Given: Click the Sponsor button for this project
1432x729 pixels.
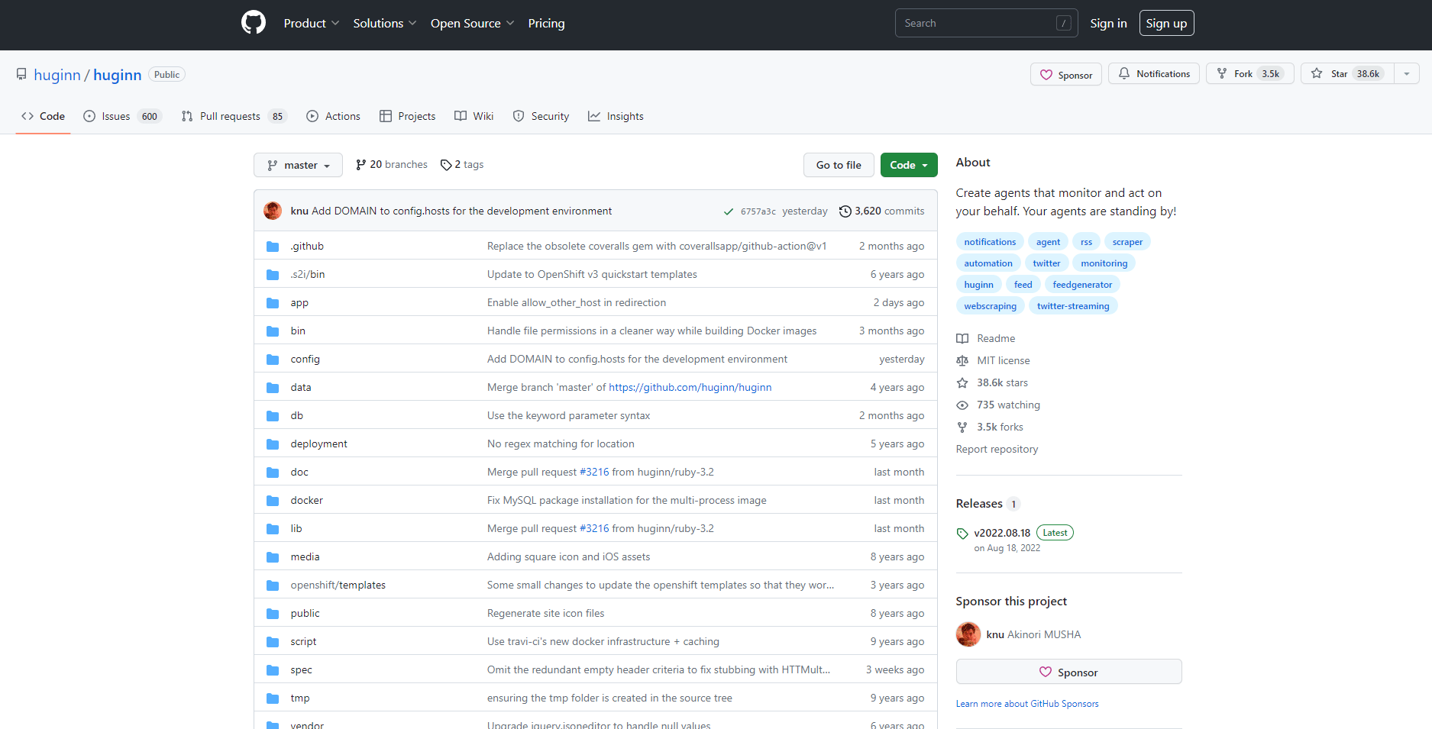Looking at the screenshot, I should pos(1068,672).
